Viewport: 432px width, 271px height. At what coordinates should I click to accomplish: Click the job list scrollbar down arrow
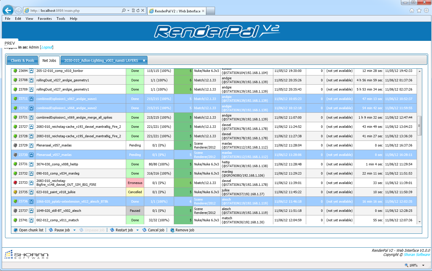pos(419,222)
